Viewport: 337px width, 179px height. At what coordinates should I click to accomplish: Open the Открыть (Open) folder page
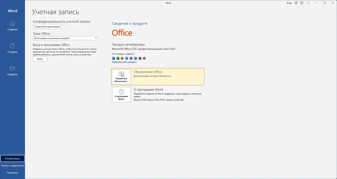[13, 71]
